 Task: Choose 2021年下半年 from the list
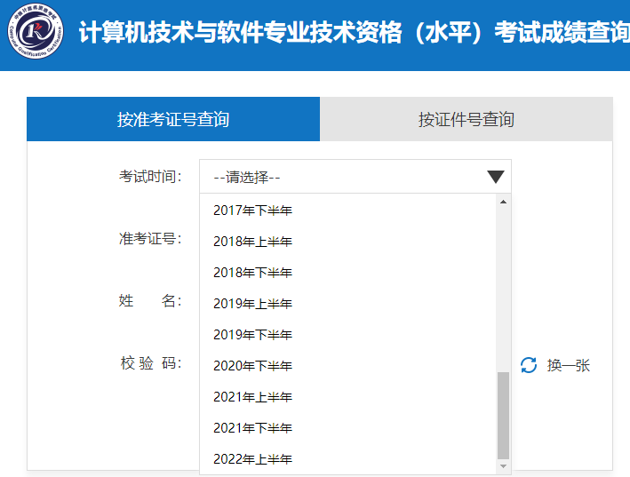252,428
